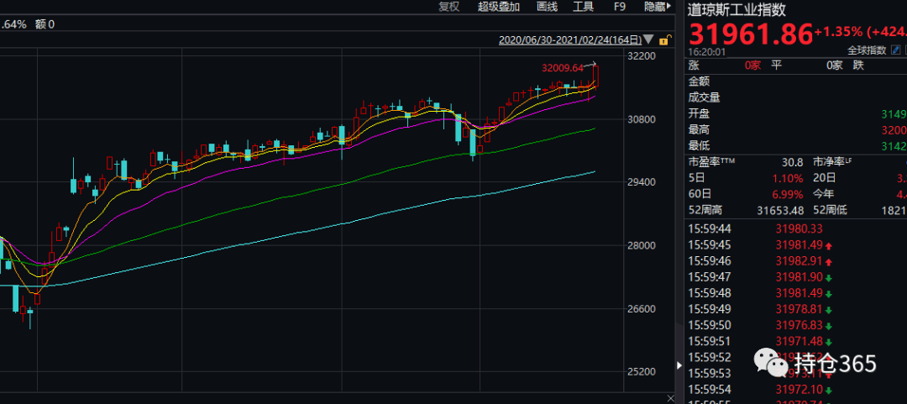This screenshot has height=404, width=907.
Task: Click the 31961.86 latest price value
Action: coord(751,34)
